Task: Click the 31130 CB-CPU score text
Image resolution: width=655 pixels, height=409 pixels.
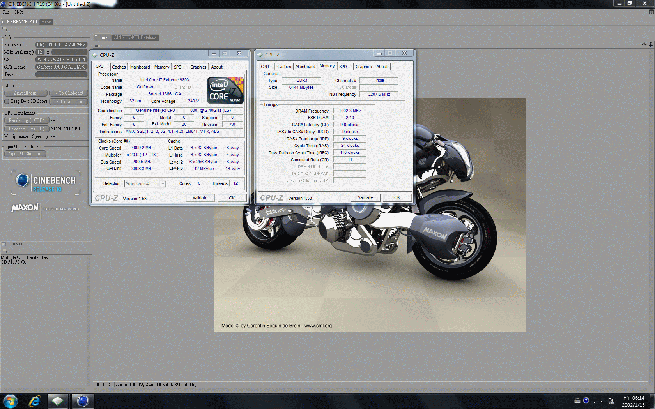Action: (x=65, y=129)
